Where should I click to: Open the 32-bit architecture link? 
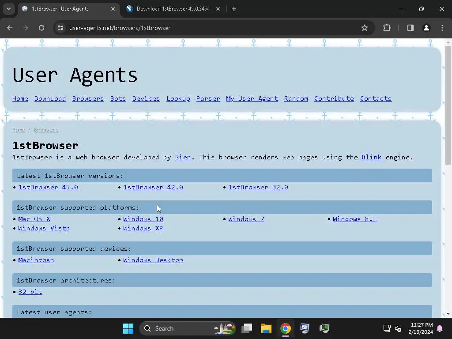(30, 291)
